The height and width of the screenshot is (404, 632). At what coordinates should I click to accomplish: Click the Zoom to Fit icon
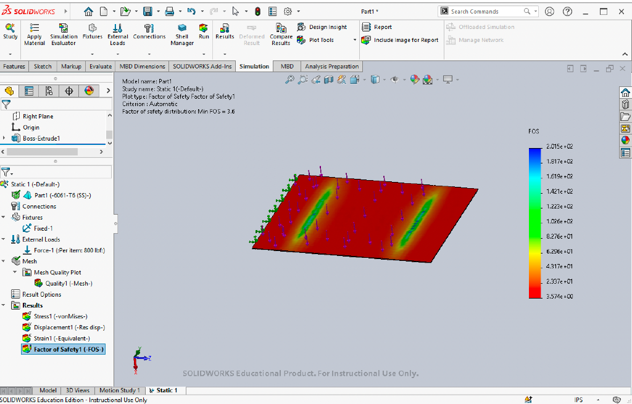pos(289,80)
